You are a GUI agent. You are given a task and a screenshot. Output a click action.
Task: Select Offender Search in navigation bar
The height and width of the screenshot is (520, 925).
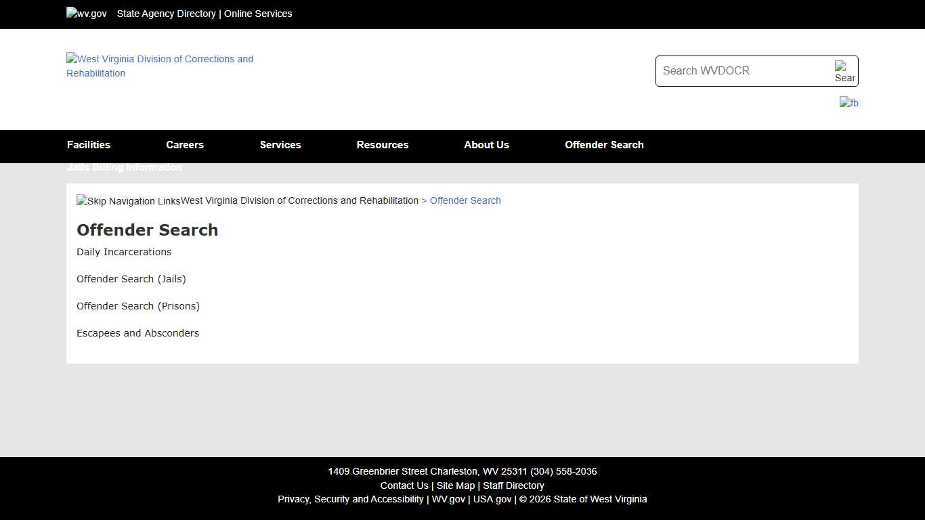click(x=604, y=144)
